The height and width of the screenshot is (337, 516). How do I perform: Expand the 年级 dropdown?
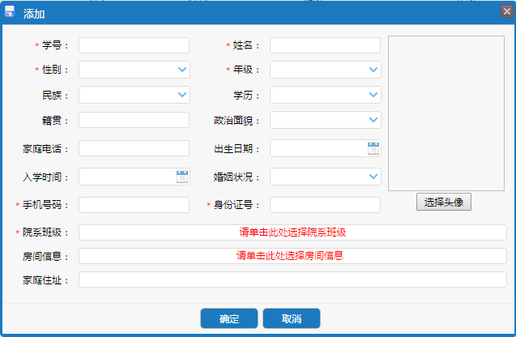(373, 70)
